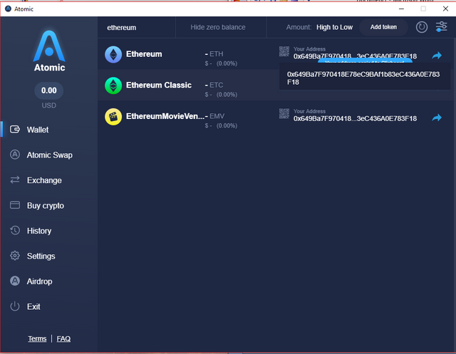The width and height of the screenshot is (456, 354).
Task: Click the 0.00 USD total balance
Action: (49, 90)
